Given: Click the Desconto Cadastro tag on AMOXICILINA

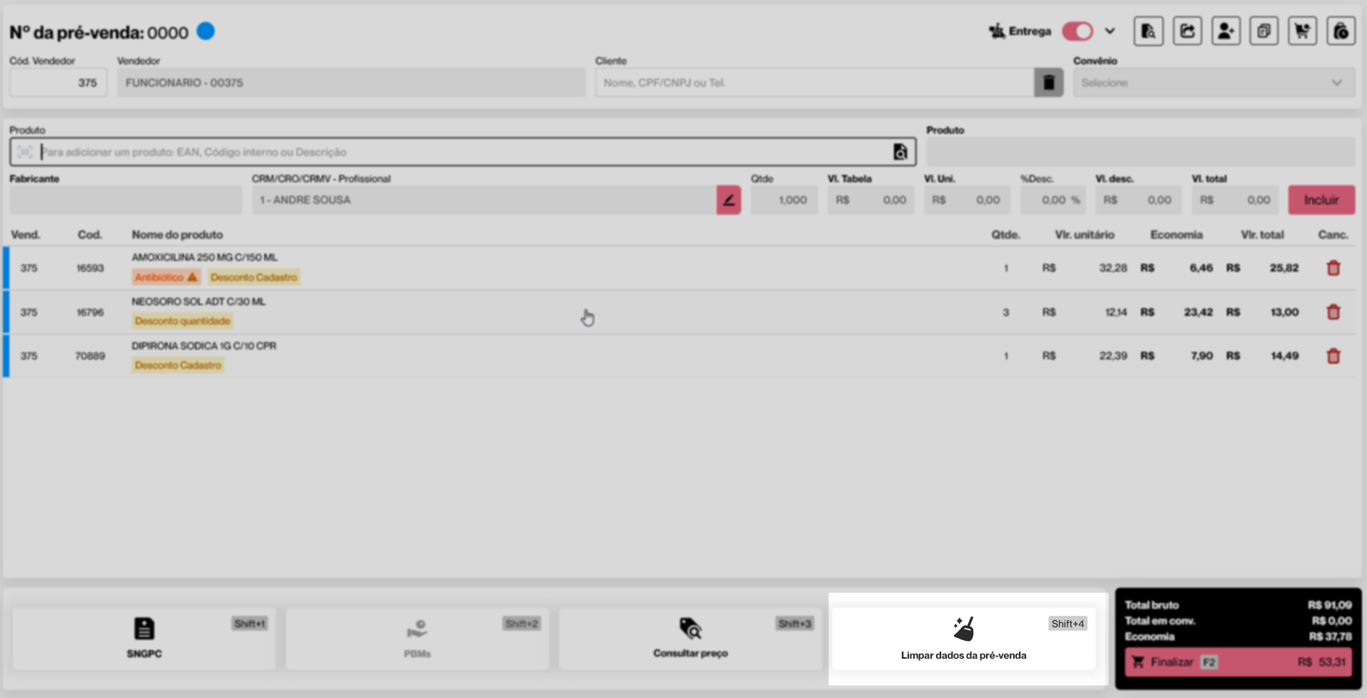Looking at the screenshot, I should click(254, 277).
